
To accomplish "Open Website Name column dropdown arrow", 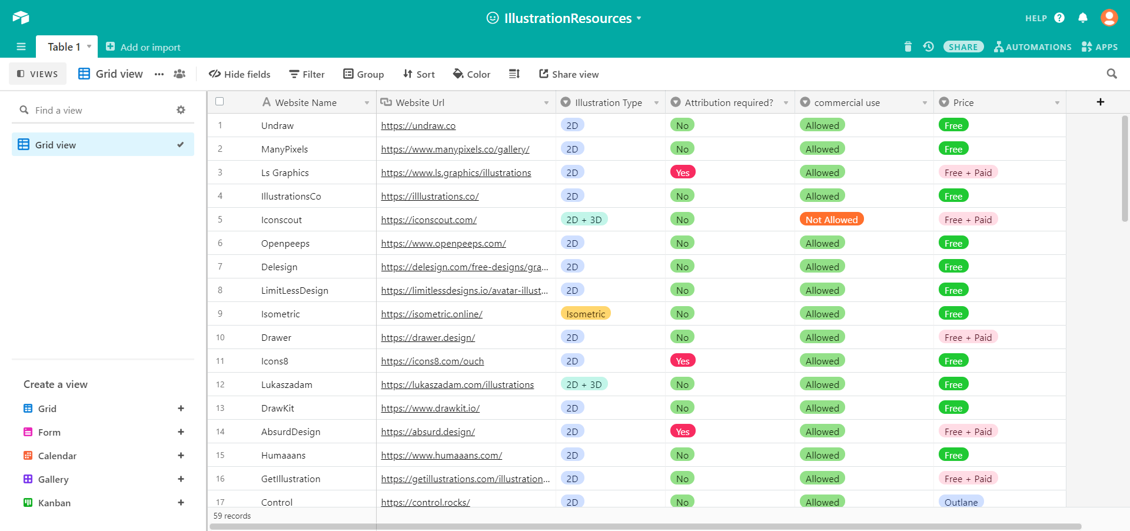I will 367,102.
